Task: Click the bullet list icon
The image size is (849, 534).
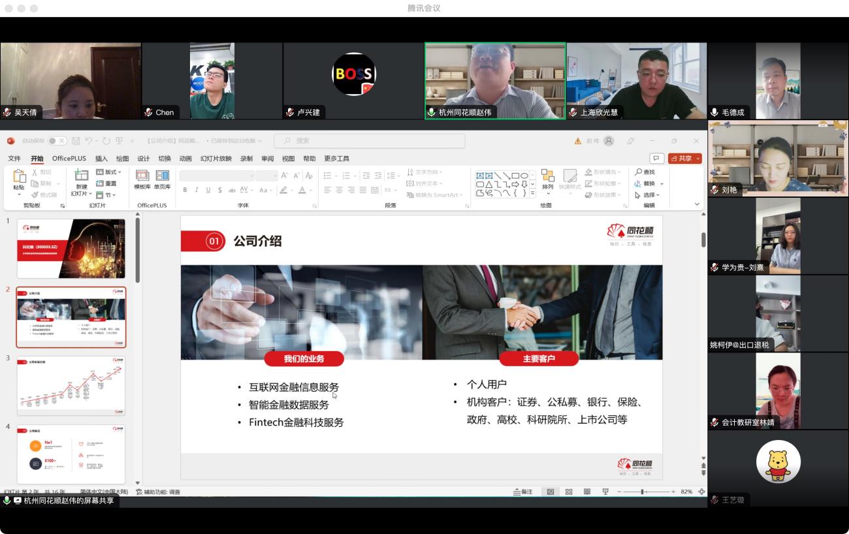Action: tap(327, 176)
